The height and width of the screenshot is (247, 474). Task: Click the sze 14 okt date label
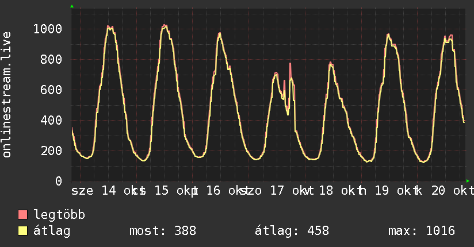click(108, 191)
